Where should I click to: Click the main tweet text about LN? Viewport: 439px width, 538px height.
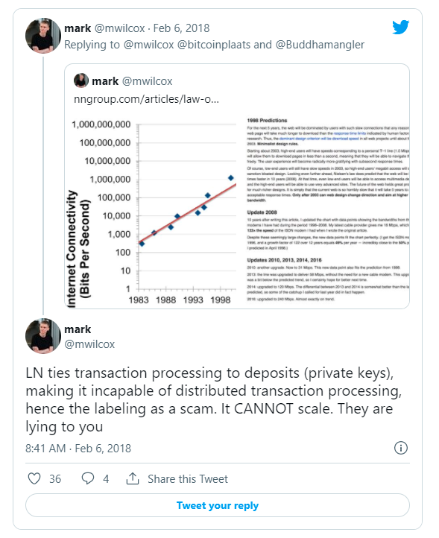click(213, 399)
